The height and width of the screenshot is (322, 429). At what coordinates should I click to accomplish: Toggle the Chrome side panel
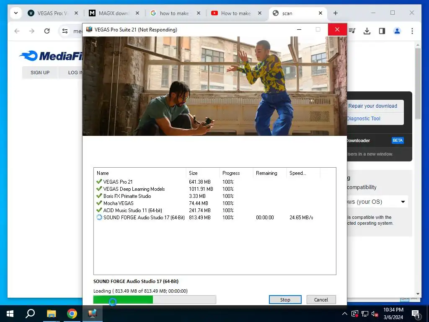[x=382, y=31]
